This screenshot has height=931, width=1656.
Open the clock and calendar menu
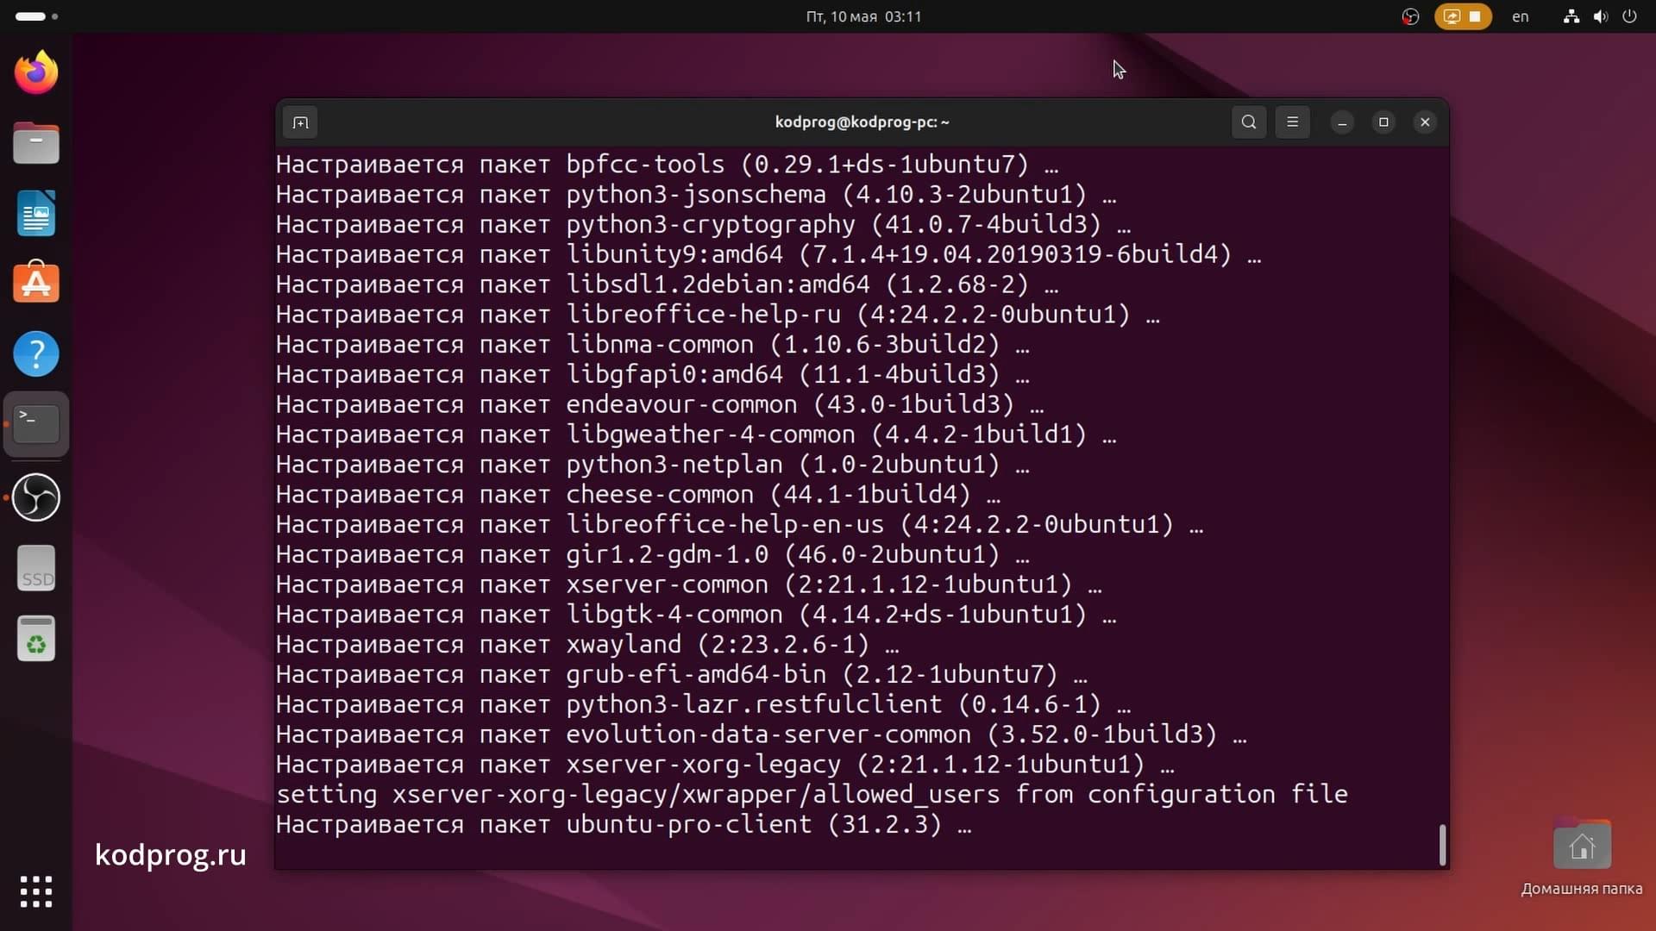(x=863, y=16)
